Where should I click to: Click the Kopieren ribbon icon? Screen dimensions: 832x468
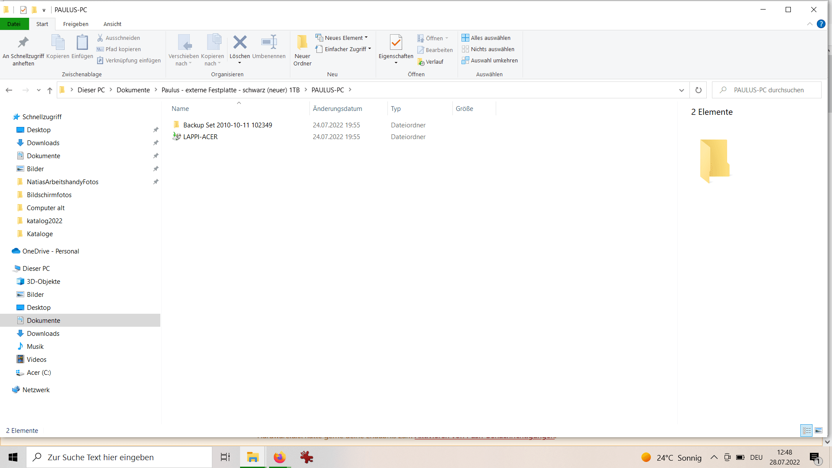point(58,42)
